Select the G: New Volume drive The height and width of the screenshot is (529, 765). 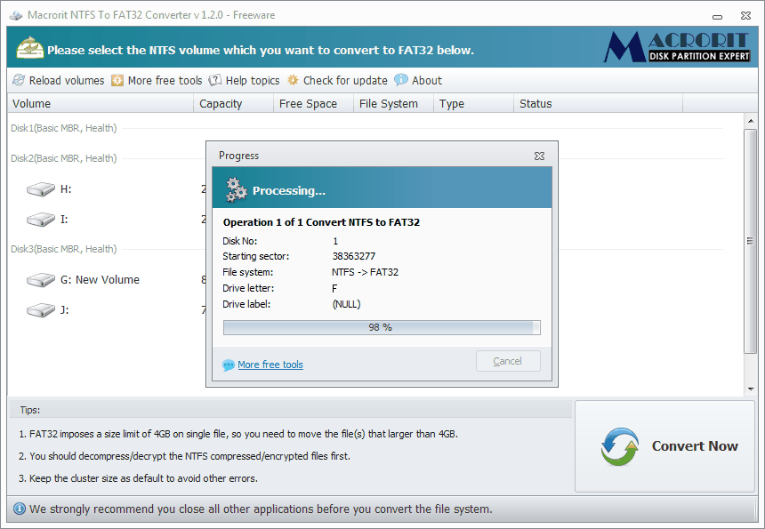coord(100,280)
